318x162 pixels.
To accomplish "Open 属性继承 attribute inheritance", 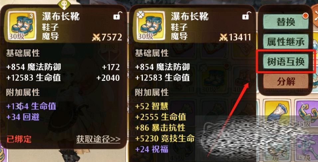I will (x=286, y=42).
